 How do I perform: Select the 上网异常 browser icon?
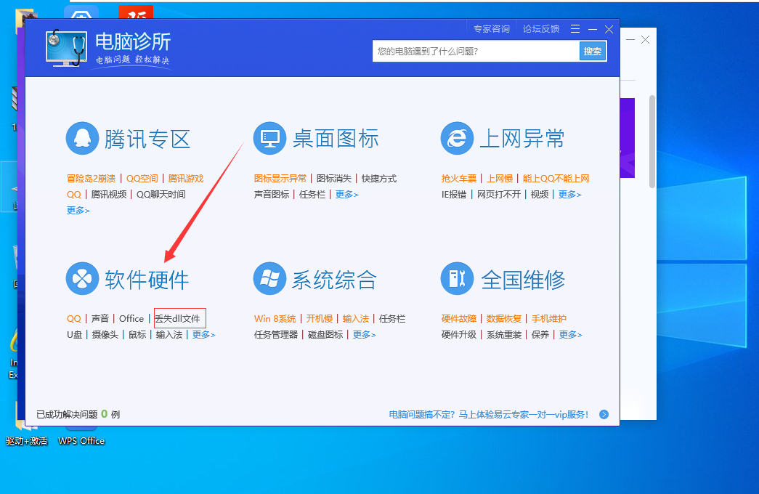(x=457, y=139)
